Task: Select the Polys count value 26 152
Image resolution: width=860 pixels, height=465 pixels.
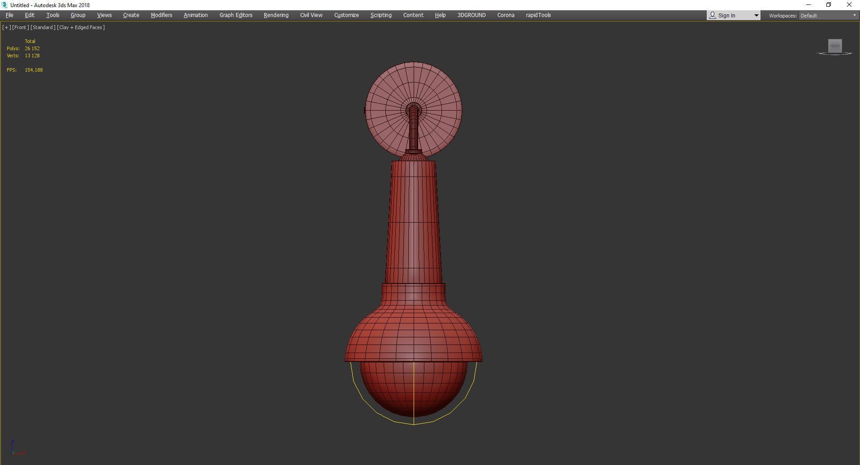Action: click(x=32, y=48)
